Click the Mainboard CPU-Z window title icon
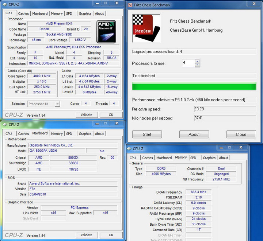 point(5,125)
